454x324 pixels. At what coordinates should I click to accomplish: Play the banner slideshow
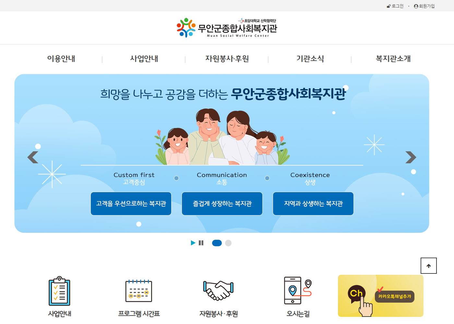pyautogui.click(x=193, y=243)
